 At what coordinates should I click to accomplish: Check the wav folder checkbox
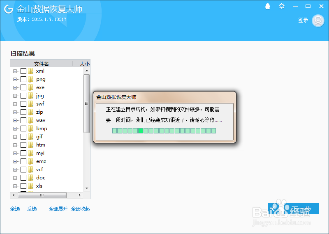[x=23, y=120]
